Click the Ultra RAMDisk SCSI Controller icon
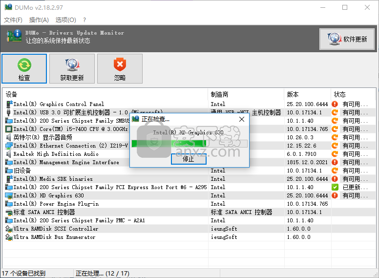 pyautogui.click(x=9, y=229)
